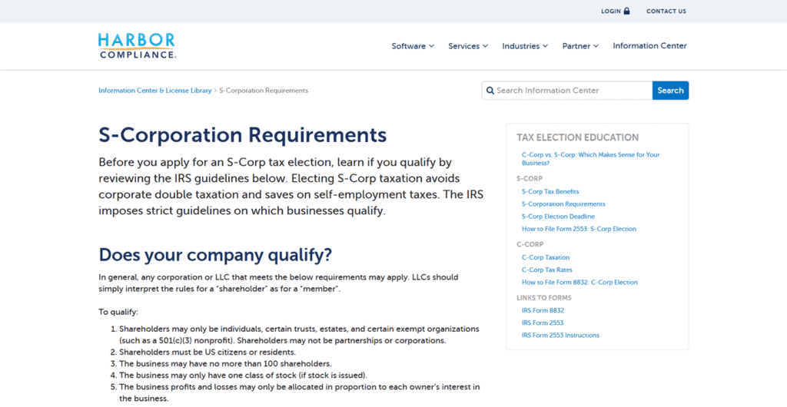This screenshot has height=407, width=787.
Task: Focus the Search Information Center field
Action: [567, 91]
